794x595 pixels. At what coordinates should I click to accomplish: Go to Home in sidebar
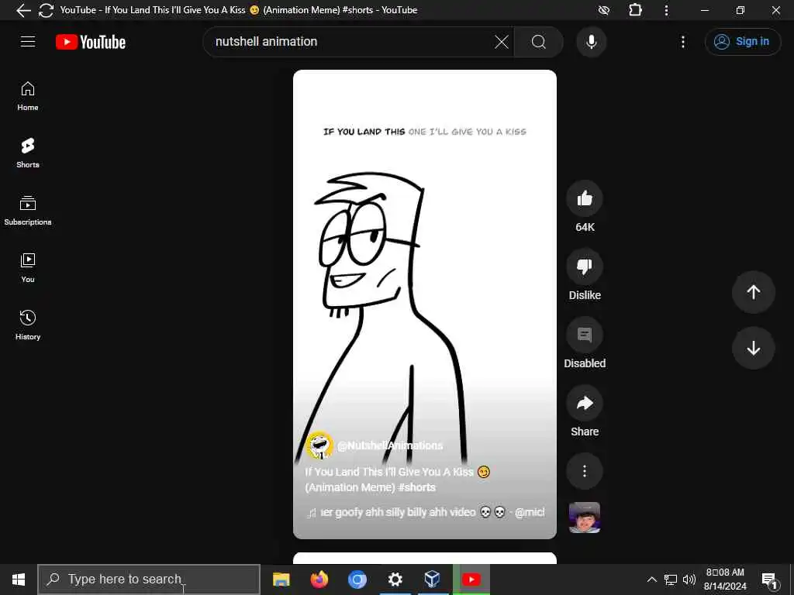28,96
